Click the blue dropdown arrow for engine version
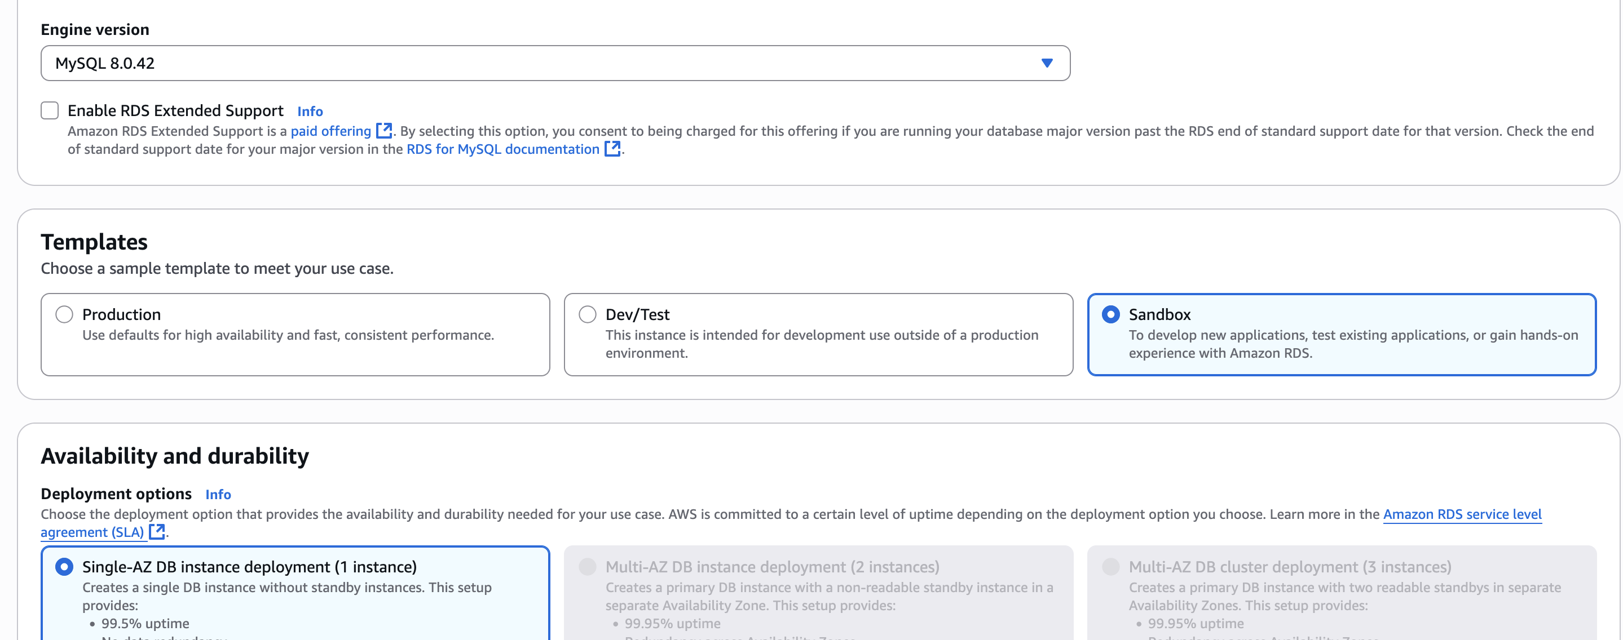The image size is (1623, 640). click(1047, 63)
